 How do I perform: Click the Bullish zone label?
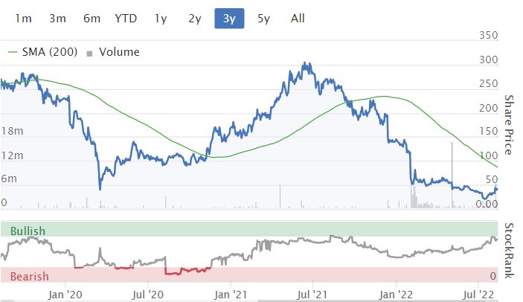pyautogui.click(x=28, y=231)
